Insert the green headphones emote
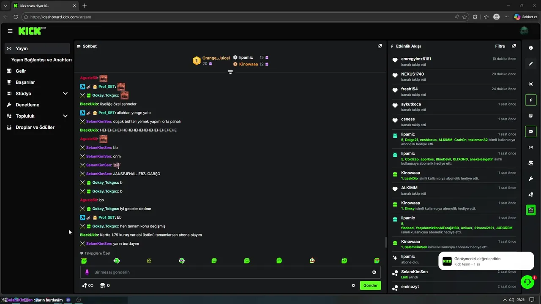 pos(117,261)
